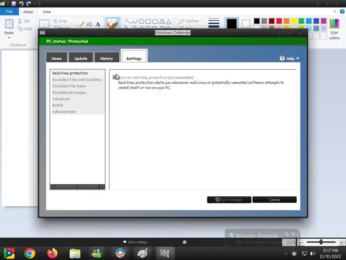Viewport: 346px width, 260px height.
Task: Click the Save changes button
Action: 229,200
